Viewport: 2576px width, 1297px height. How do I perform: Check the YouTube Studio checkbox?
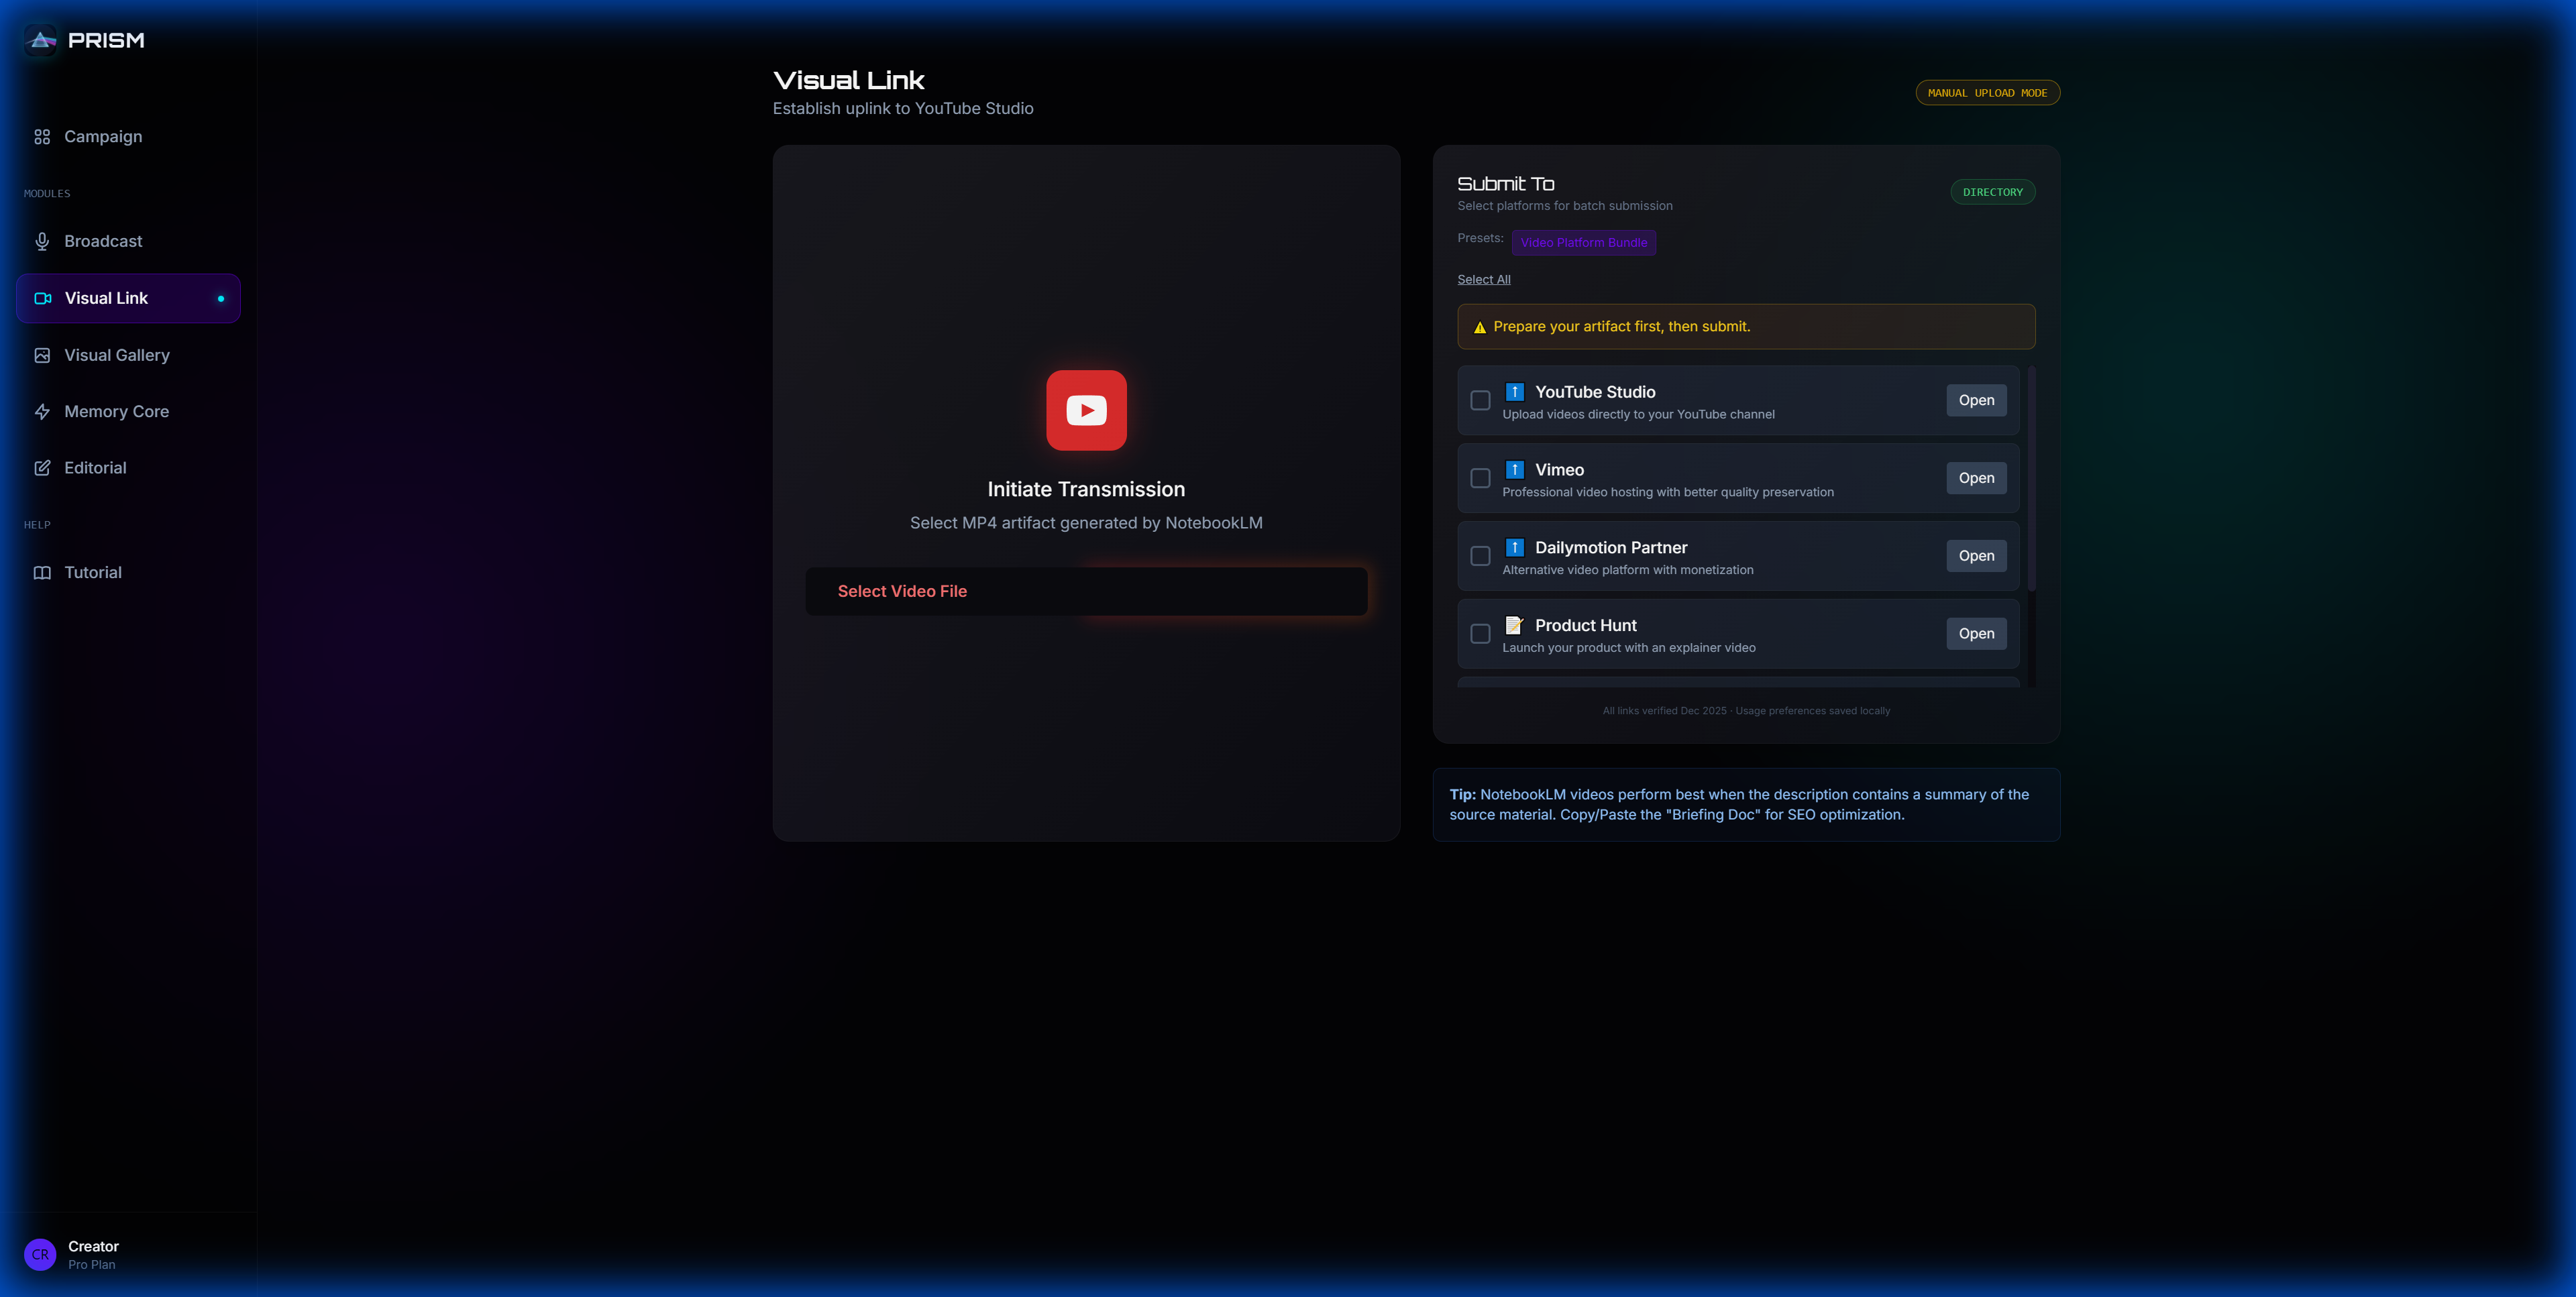(1480, 400)
